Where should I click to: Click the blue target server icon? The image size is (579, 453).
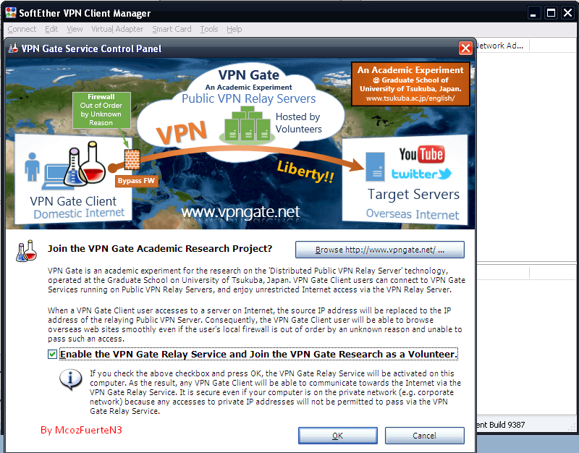click(x=375, y=167)
